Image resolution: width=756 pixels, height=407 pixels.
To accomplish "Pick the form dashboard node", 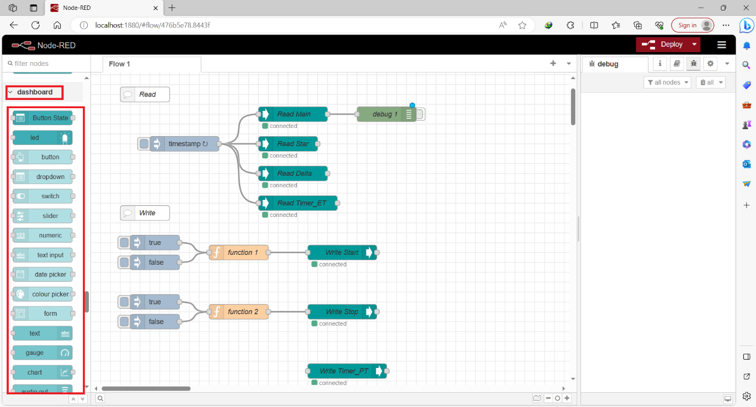I will point(43,314).
